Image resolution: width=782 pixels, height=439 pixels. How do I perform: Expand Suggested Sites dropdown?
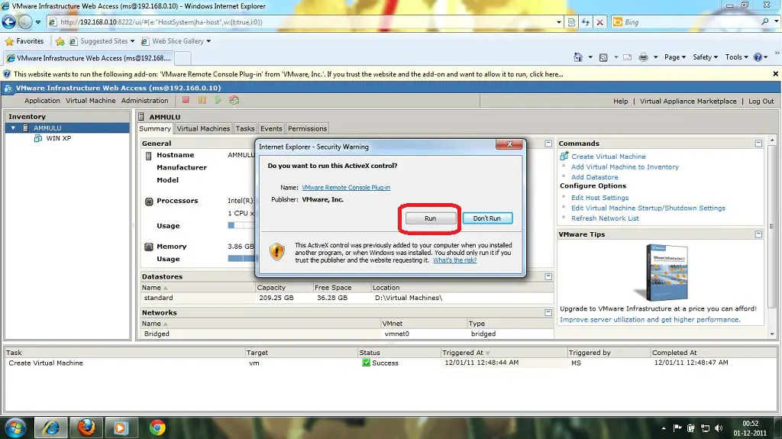coord(132,41)
